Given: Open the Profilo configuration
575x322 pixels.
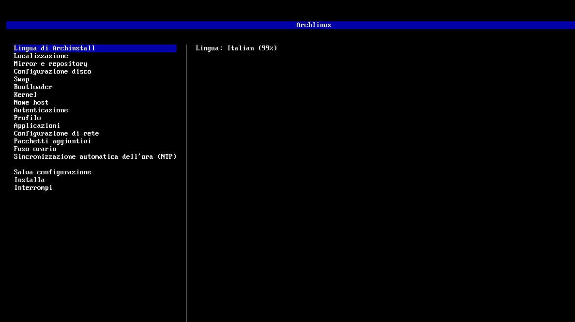Looking at the screenshot, I should tap(27, 118).
